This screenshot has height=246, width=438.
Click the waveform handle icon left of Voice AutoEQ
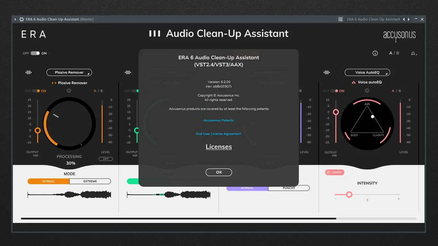coord(327,72)
